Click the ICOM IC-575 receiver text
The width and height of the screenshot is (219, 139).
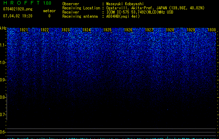[140, 12]
